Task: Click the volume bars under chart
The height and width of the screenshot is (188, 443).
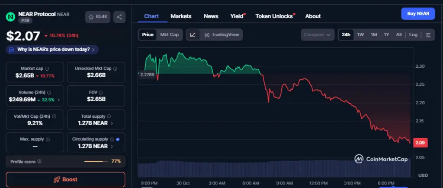Action: pyautogui.click(x=274, y=169)
